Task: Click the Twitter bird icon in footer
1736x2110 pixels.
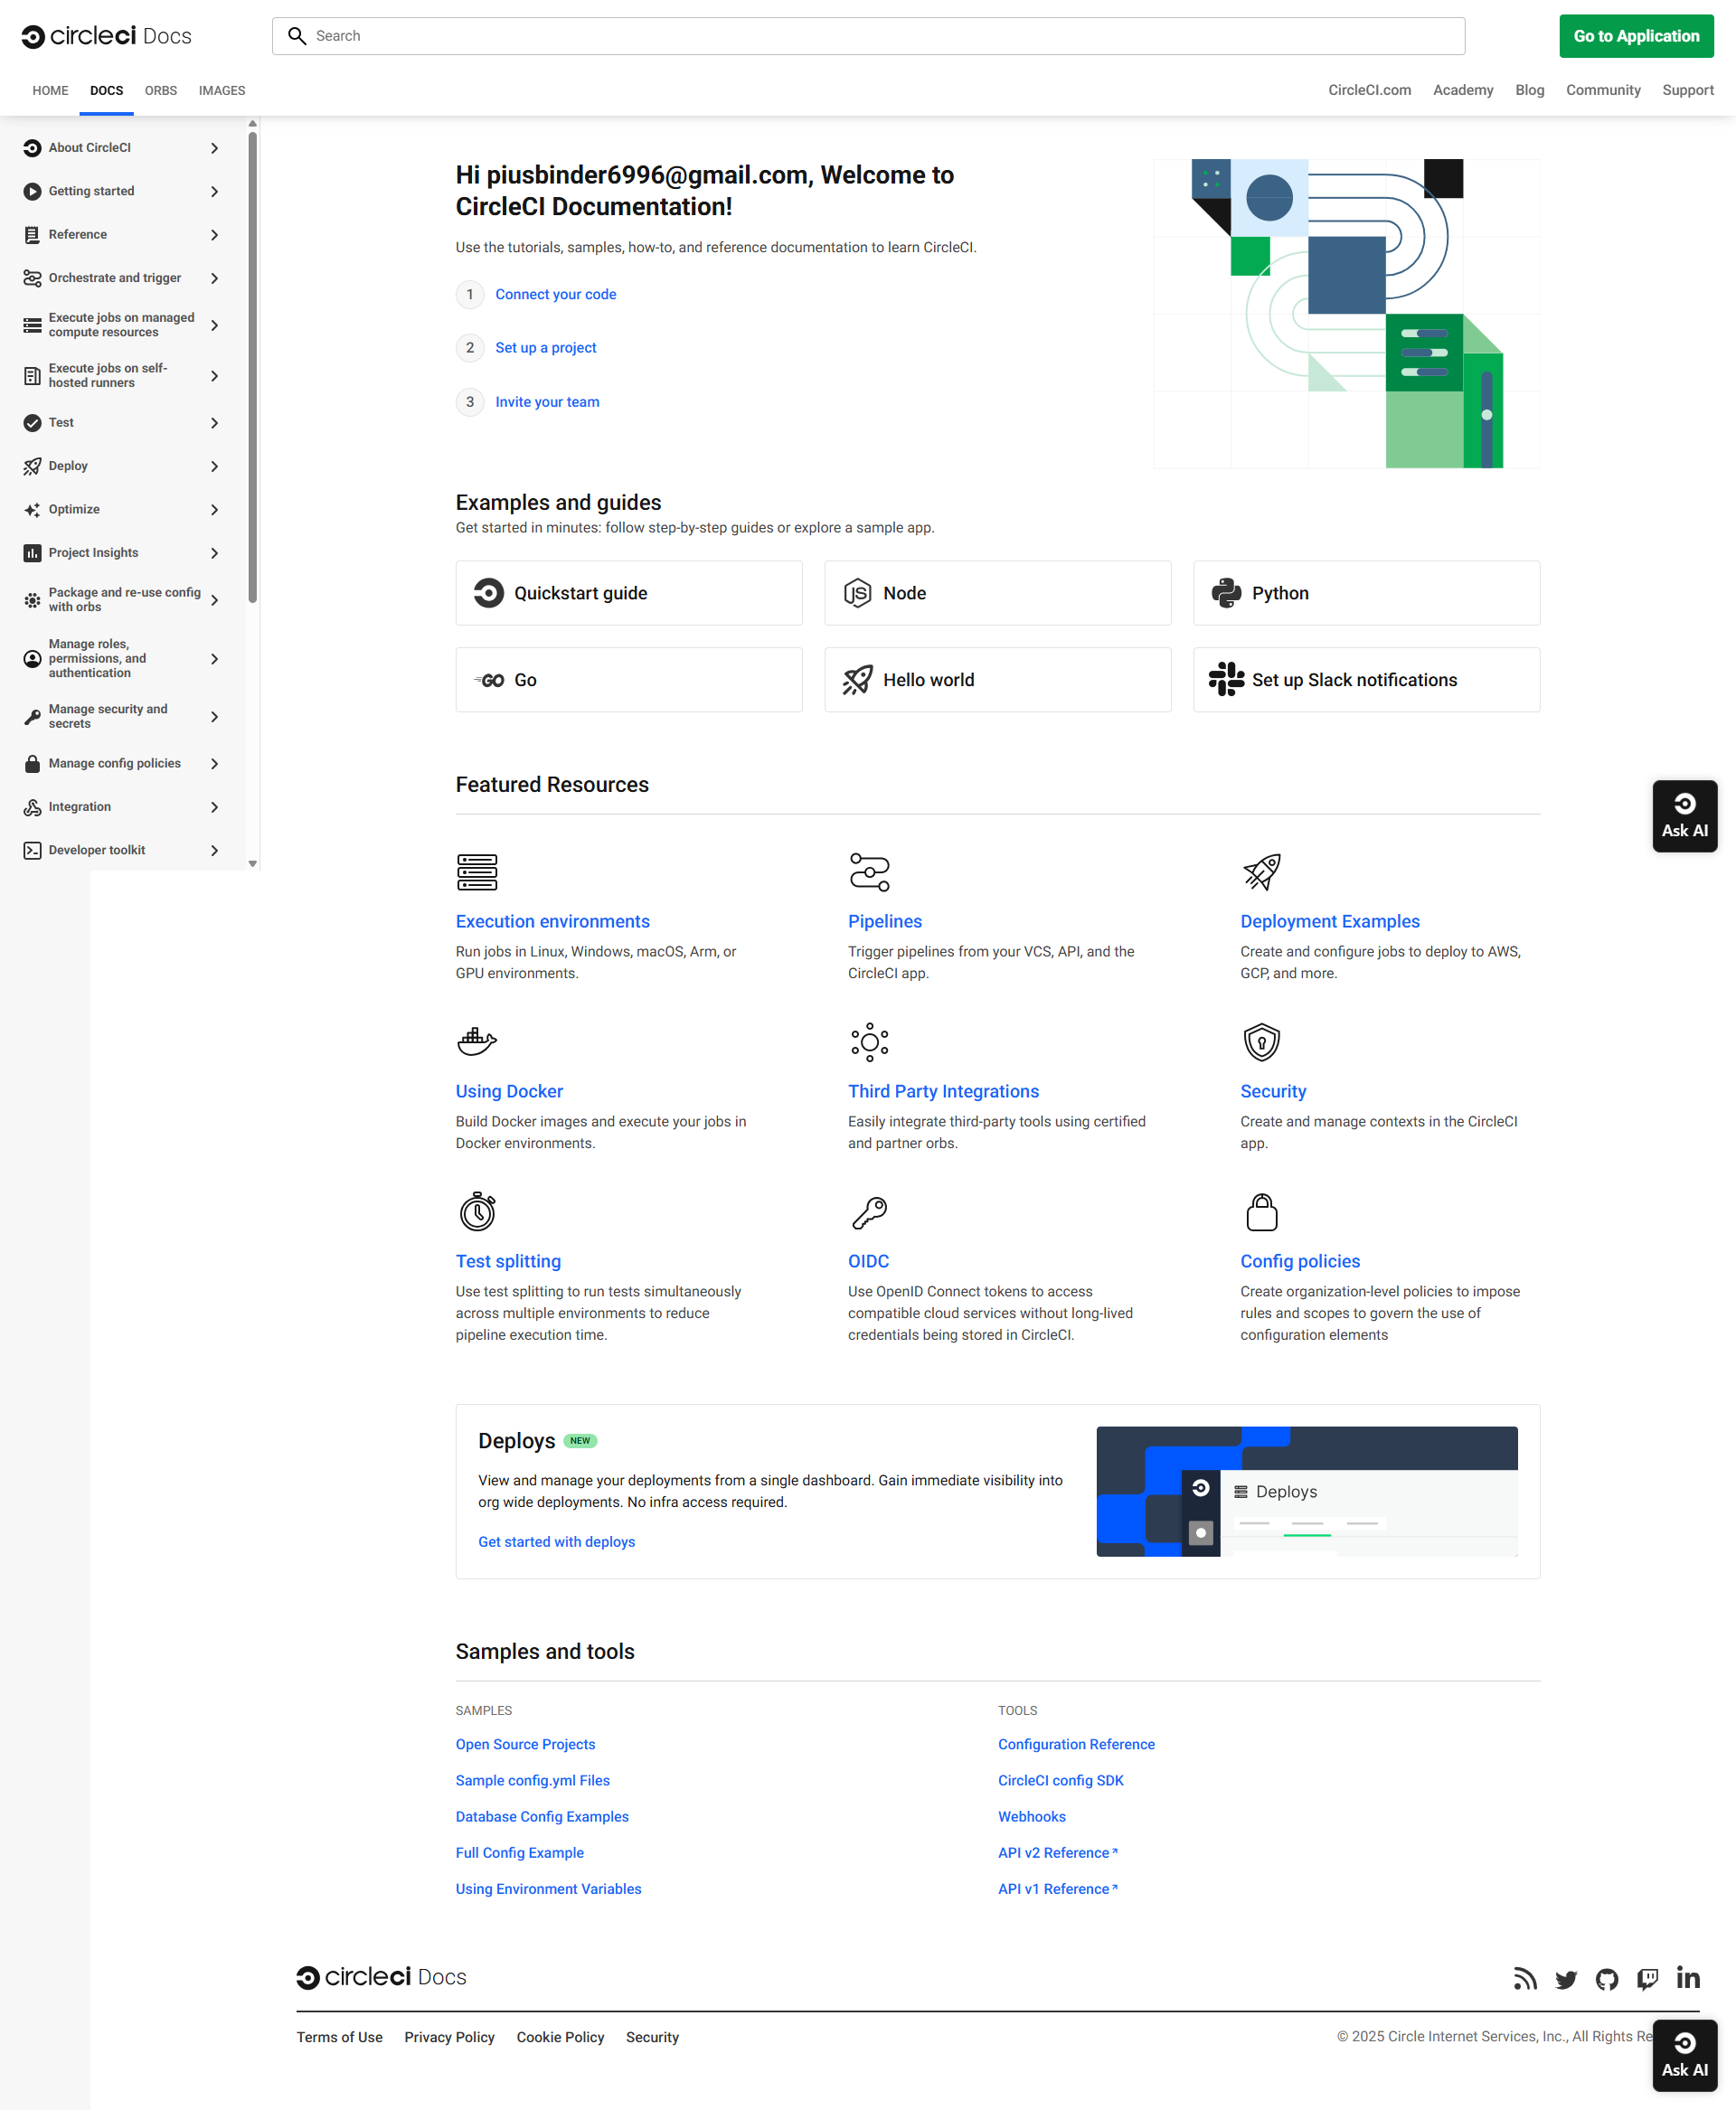Action: point(1565,1979)
